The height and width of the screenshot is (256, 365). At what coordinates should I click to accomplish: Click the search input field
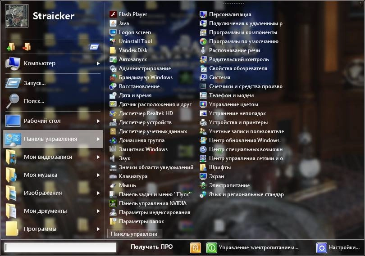(x=60, y=247)
